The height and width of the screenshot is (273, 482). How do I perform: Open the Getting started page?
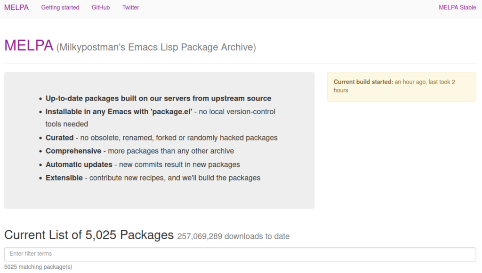coord(60,8)
